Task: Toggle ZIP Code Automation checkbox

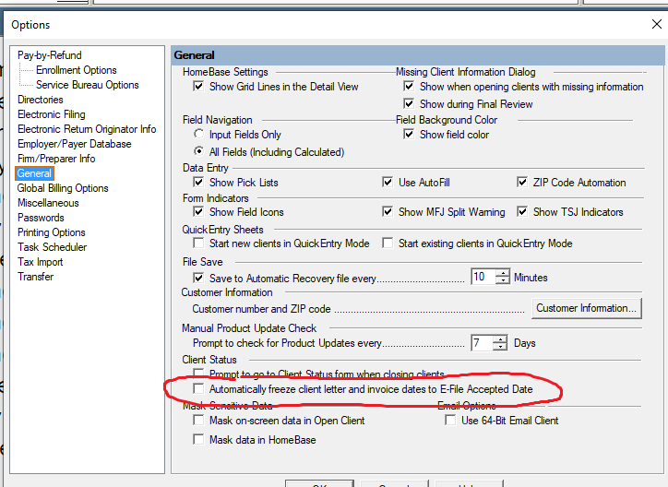Action: [x=523, y=183]
